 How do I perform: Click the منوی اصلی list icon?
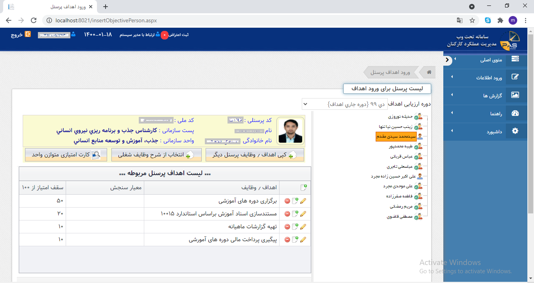[x=515, y=59]
